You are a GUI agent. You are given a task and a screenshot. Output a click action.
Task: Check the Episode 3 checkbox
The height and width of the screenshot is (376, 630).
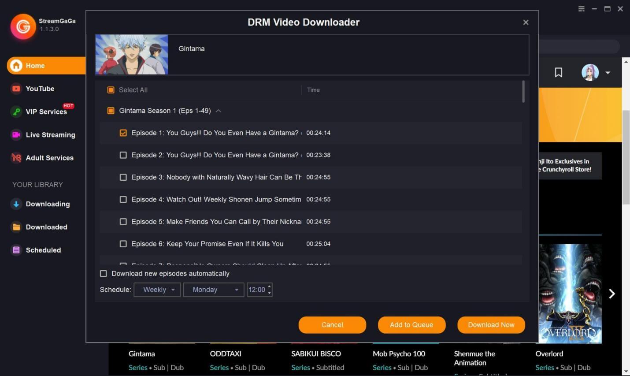click(x=123, y=177)
